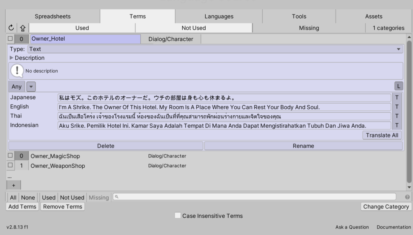Click the English translation text field
This screenshot has height=235, width=413.
coord(224,107)
